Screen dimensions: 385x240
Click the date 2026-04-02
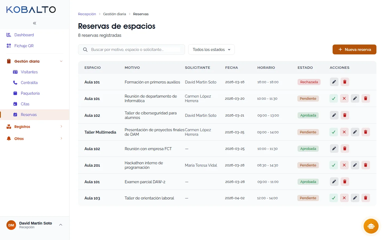coord(235,198)
